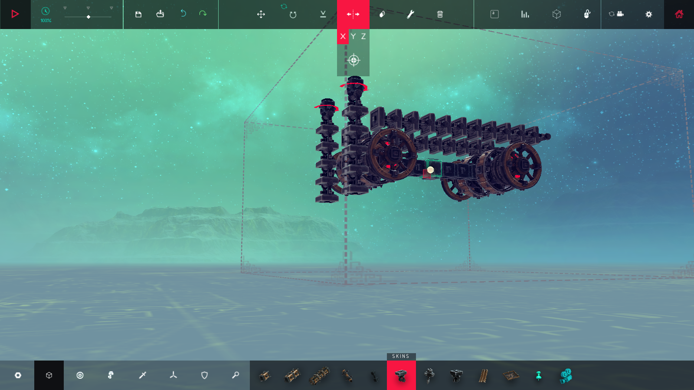Image resolution: width=694 pixels, height=390 pixels.
Task: Undo the last action
Action: [183, 13]
